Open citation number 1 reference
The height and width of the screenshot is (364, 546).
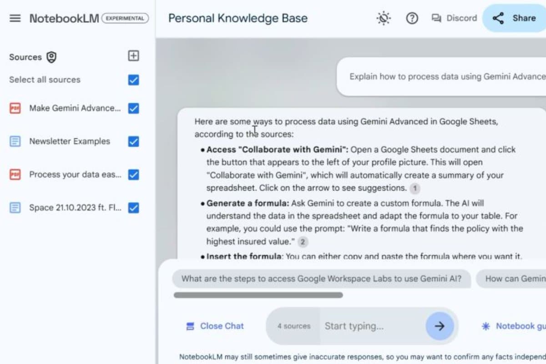(415, 188)
